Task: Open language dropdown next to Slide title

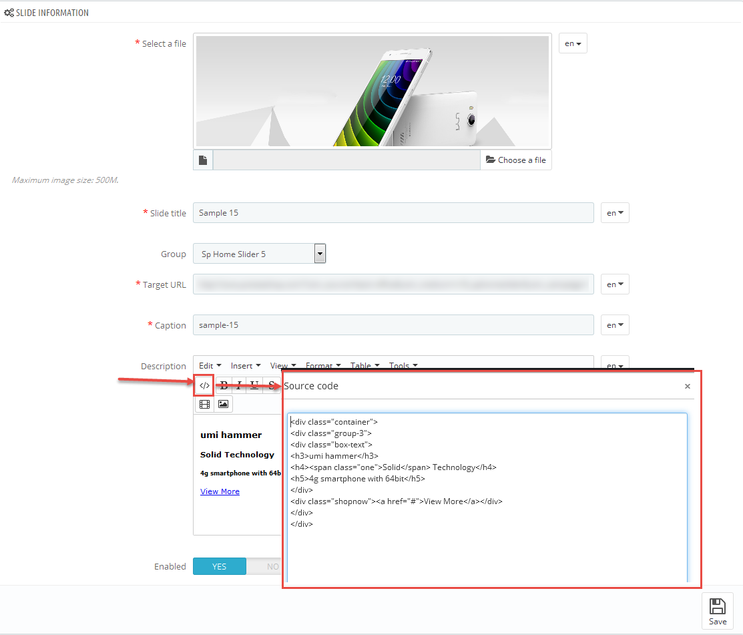Action: [615, 213]
